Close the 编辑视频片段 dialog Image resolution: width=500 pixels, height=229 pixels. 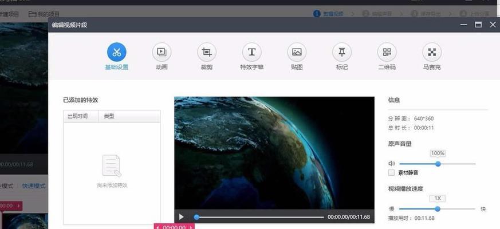(x=493, y=25)
